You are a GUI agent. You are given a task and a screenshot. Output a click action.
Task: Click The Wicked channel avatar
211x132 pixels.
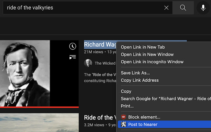click(x=88, y=63)
